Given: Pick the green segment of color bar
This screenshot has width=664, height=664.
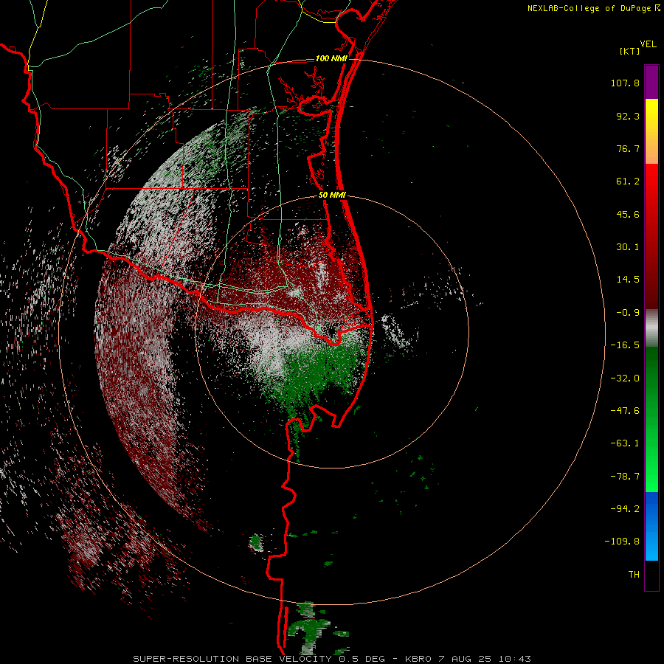Looking at the screenshot, I should 651,419.
